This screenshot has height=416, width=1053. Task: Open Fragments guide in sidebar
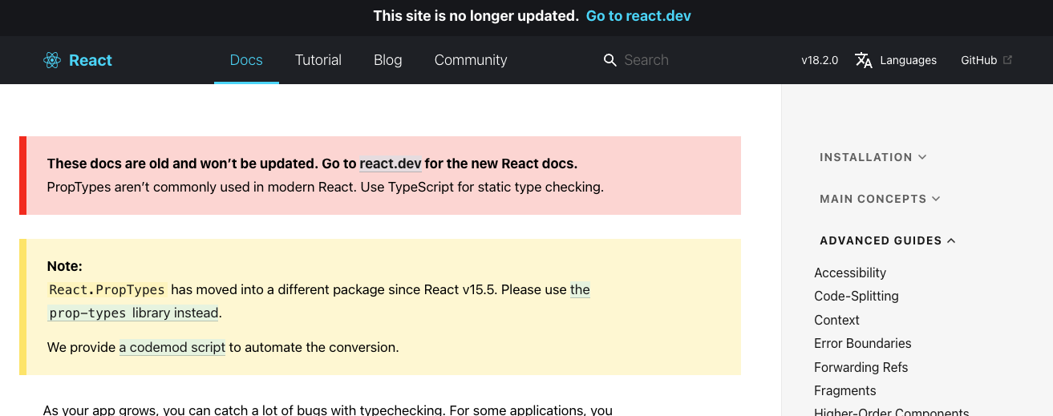pos(845,390)
